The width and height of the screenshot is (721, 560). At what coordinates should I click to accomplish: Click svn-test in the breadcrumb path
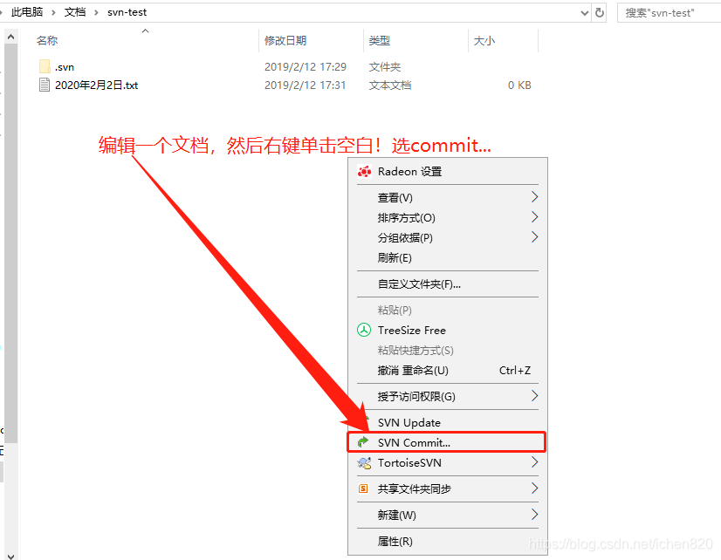[127, 12]
